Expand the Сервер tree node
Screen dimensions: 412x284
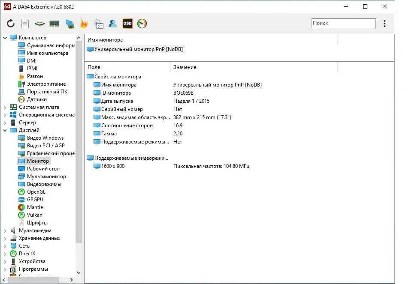pyautogui.click(x=5, y=123)
